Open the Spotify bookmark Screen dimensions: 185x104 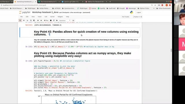101,8
